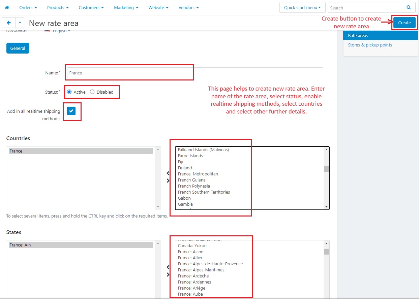Open the dropdown next to back arrow
Viewport: 419px width, 299px height.
[x=20, y=23]
